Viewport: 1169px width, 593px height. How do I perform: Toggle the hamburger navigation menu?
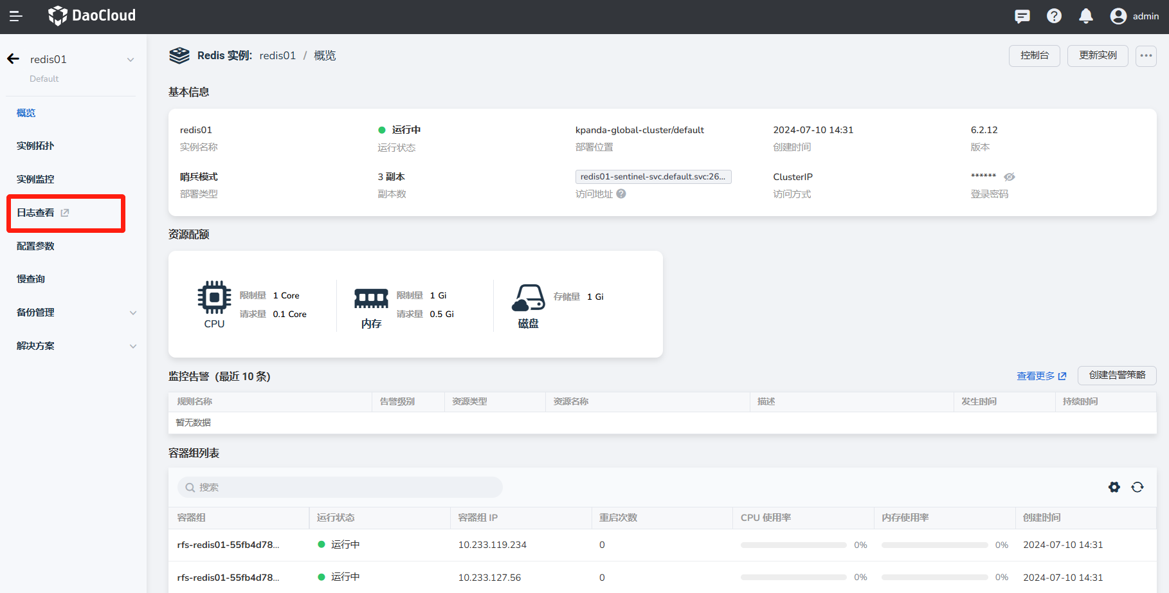(x=16, y=16)
